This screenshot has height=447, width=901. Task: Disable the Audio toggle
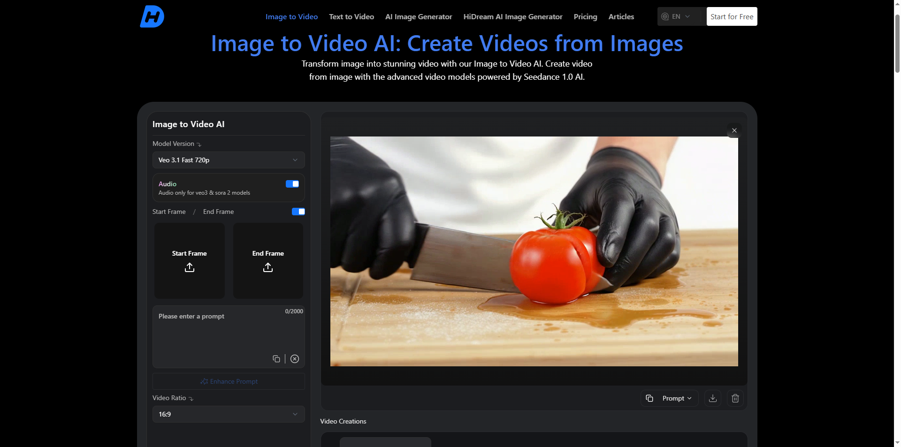click(292, 184)
